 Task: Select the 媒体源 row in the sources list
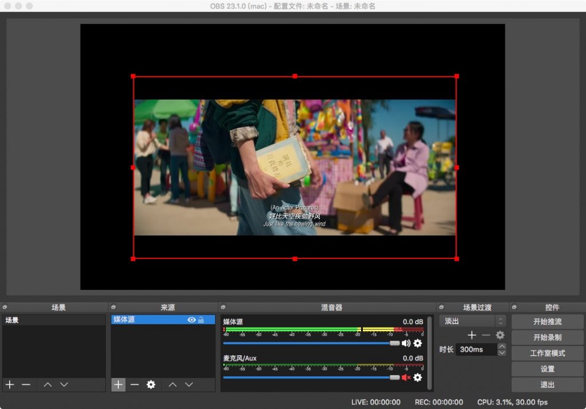click(163, 320)
